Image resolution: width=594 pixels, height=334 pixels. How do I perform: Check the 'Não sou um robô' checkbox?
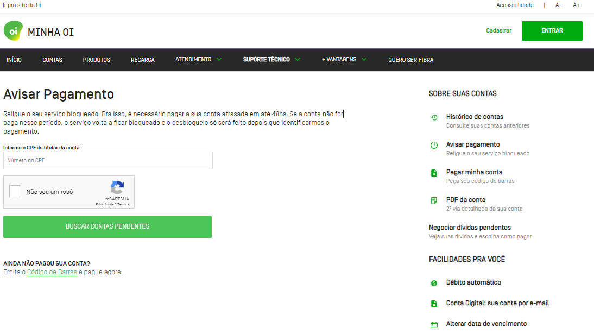[15, 191]
